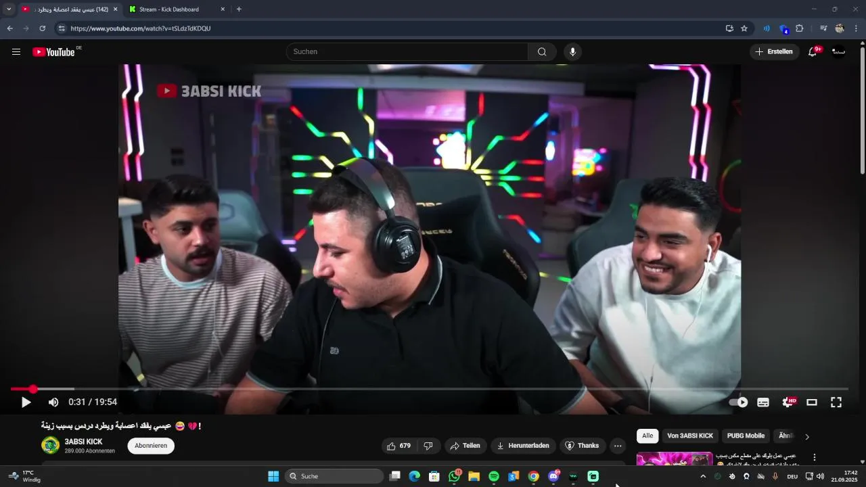Share the video via Teilen
This screenshot has width=866, height=487.
(x=465, y=446)
